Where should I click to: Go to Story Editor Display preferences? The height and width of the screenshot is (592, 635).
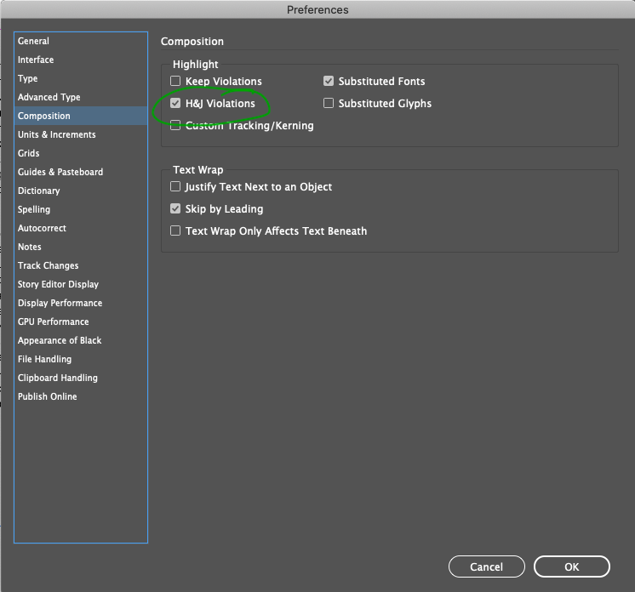[81, 284]
